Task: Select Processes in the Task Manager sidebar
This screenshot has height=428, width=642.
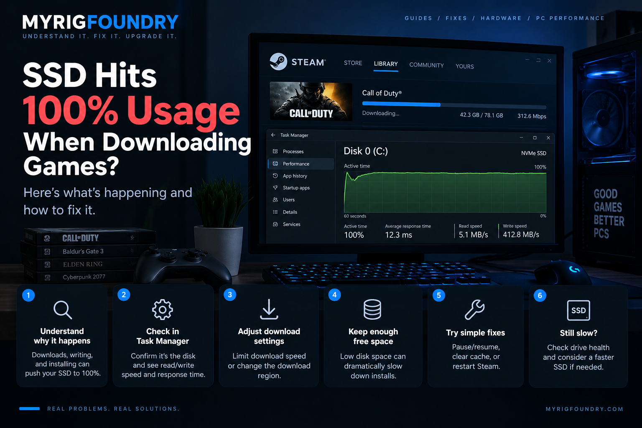Action: (301, 152)
